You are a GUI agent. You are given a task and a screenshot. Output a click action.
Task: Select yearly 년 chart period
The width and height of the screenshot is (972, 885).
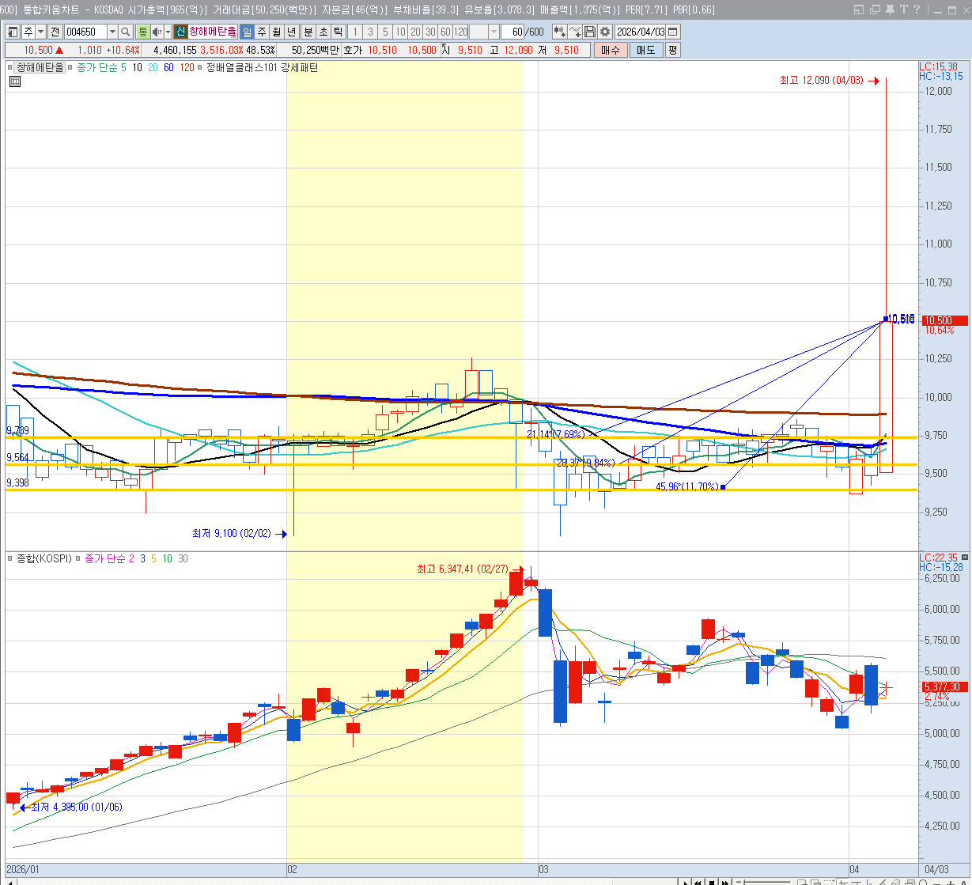291,32
